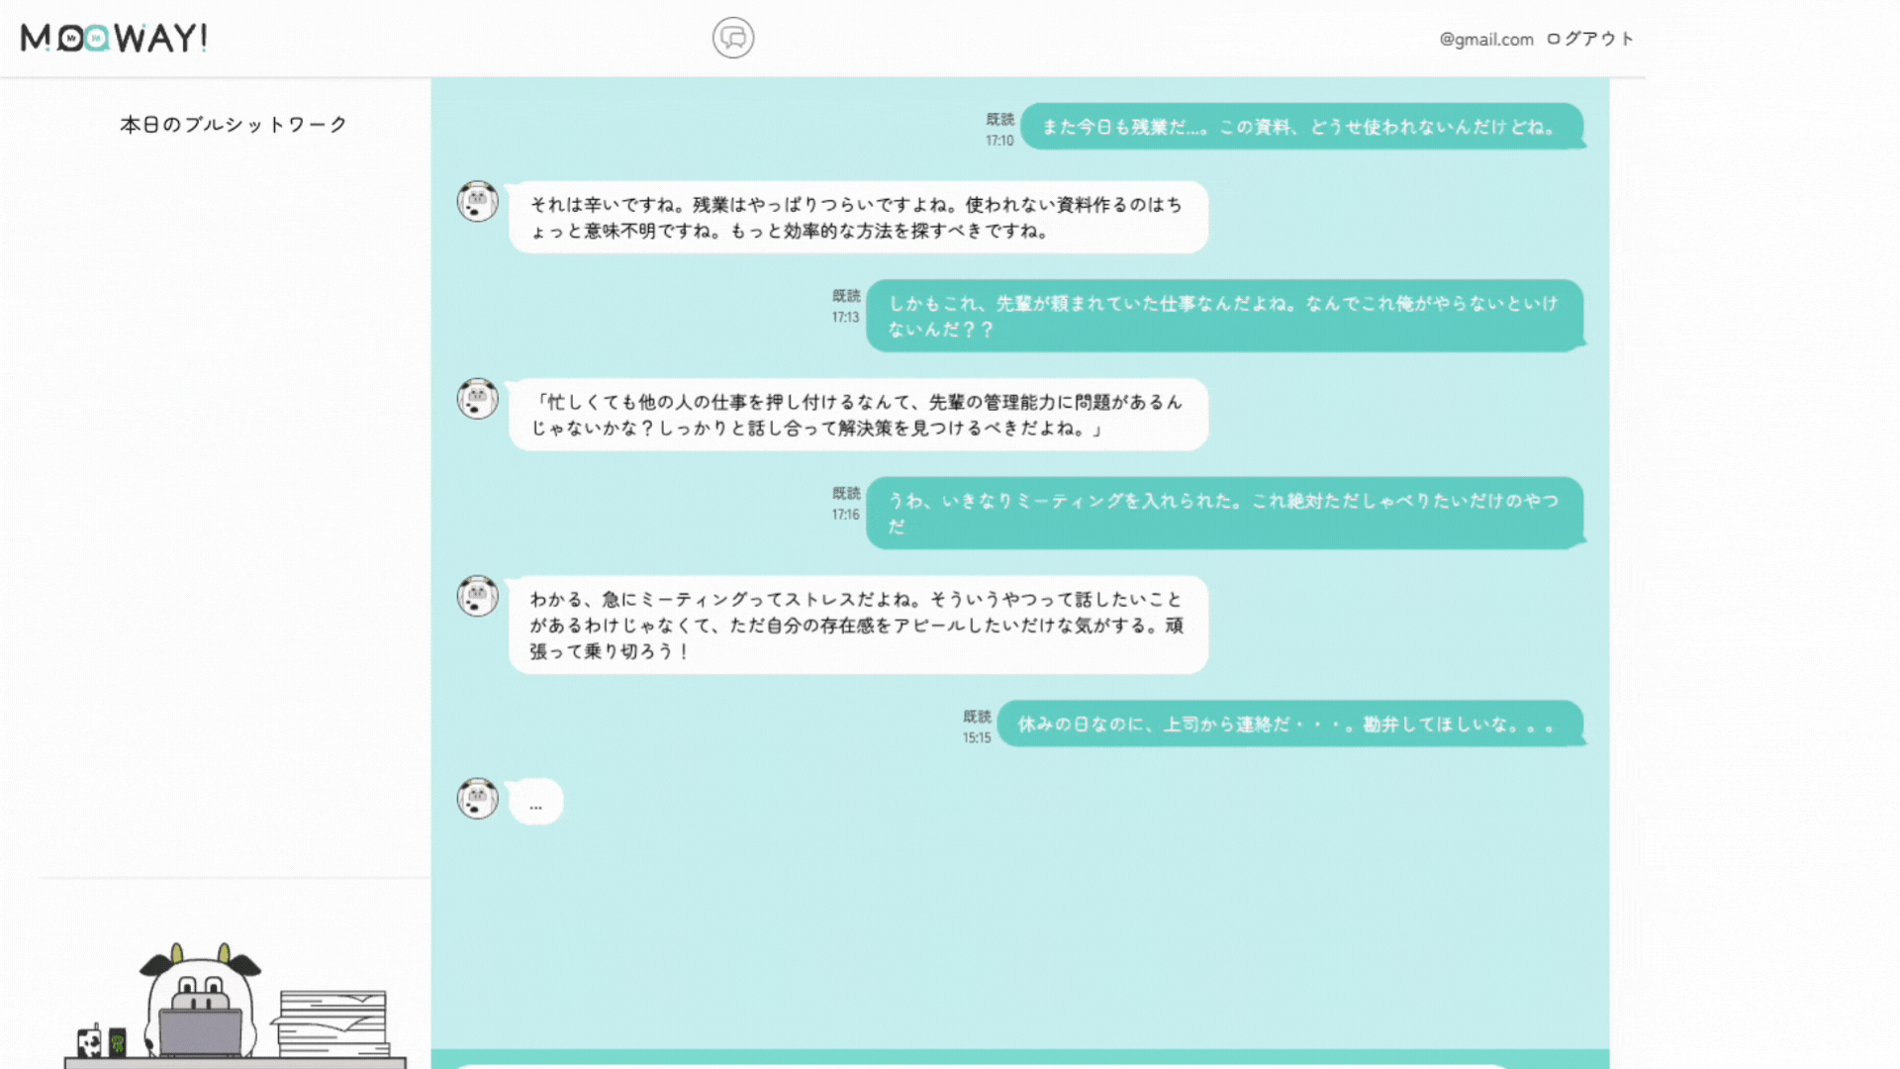Screen dimensions: 1900x1069
Task: Click the message また今日も残業だ
Action: pyautogui.click(x=1300, y=127)
